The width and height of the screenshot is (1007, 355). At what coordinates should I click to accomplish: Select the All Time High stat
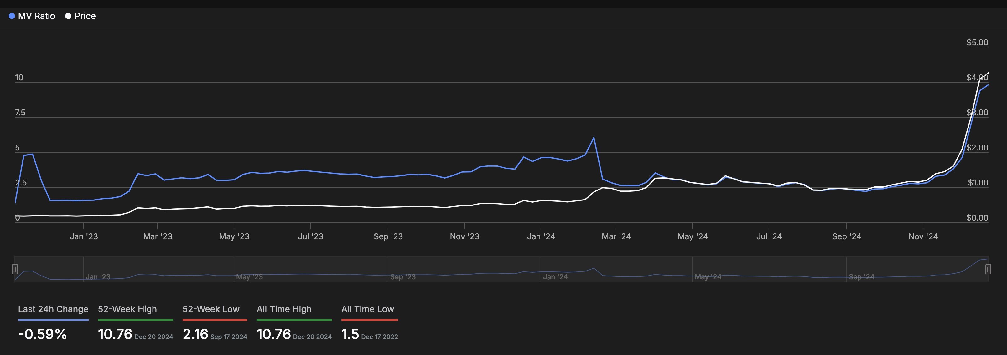(284, 309)
